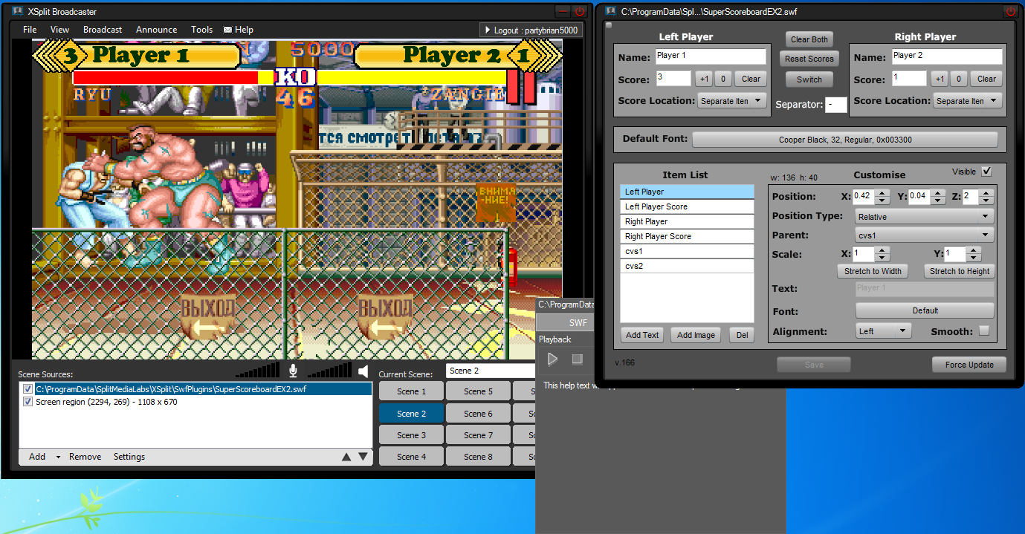Decrease Position Z value with down arrow

click(986, 201)
